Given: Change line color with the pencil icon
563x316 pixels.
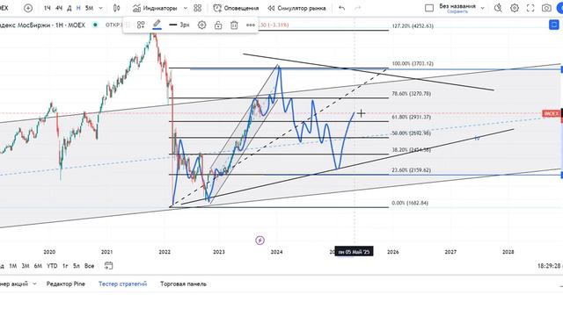Looking at the screenshot, I should click(157, 25).
